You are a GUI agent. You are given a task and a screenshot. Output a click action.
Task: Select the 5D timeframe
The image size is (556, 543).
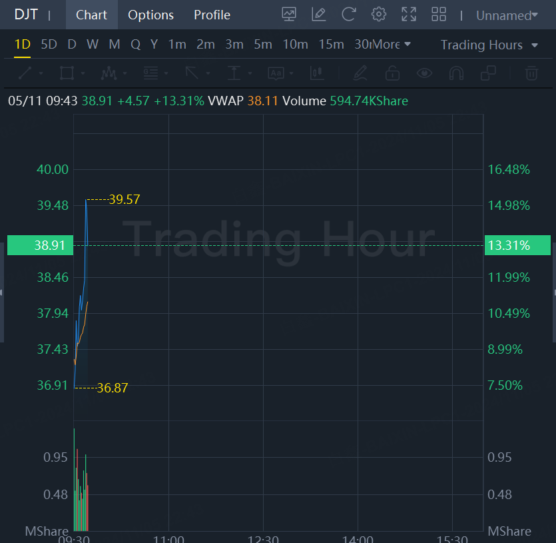[x=49, y=45]
